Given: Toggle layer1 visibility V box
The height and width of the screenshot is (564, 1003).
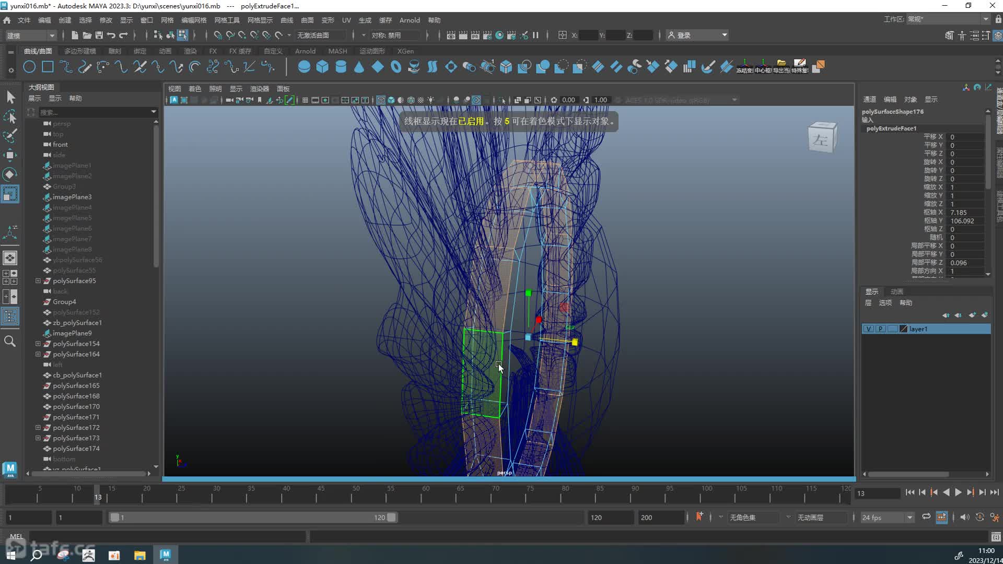Looking at the screenshot, I should [868, 329].
